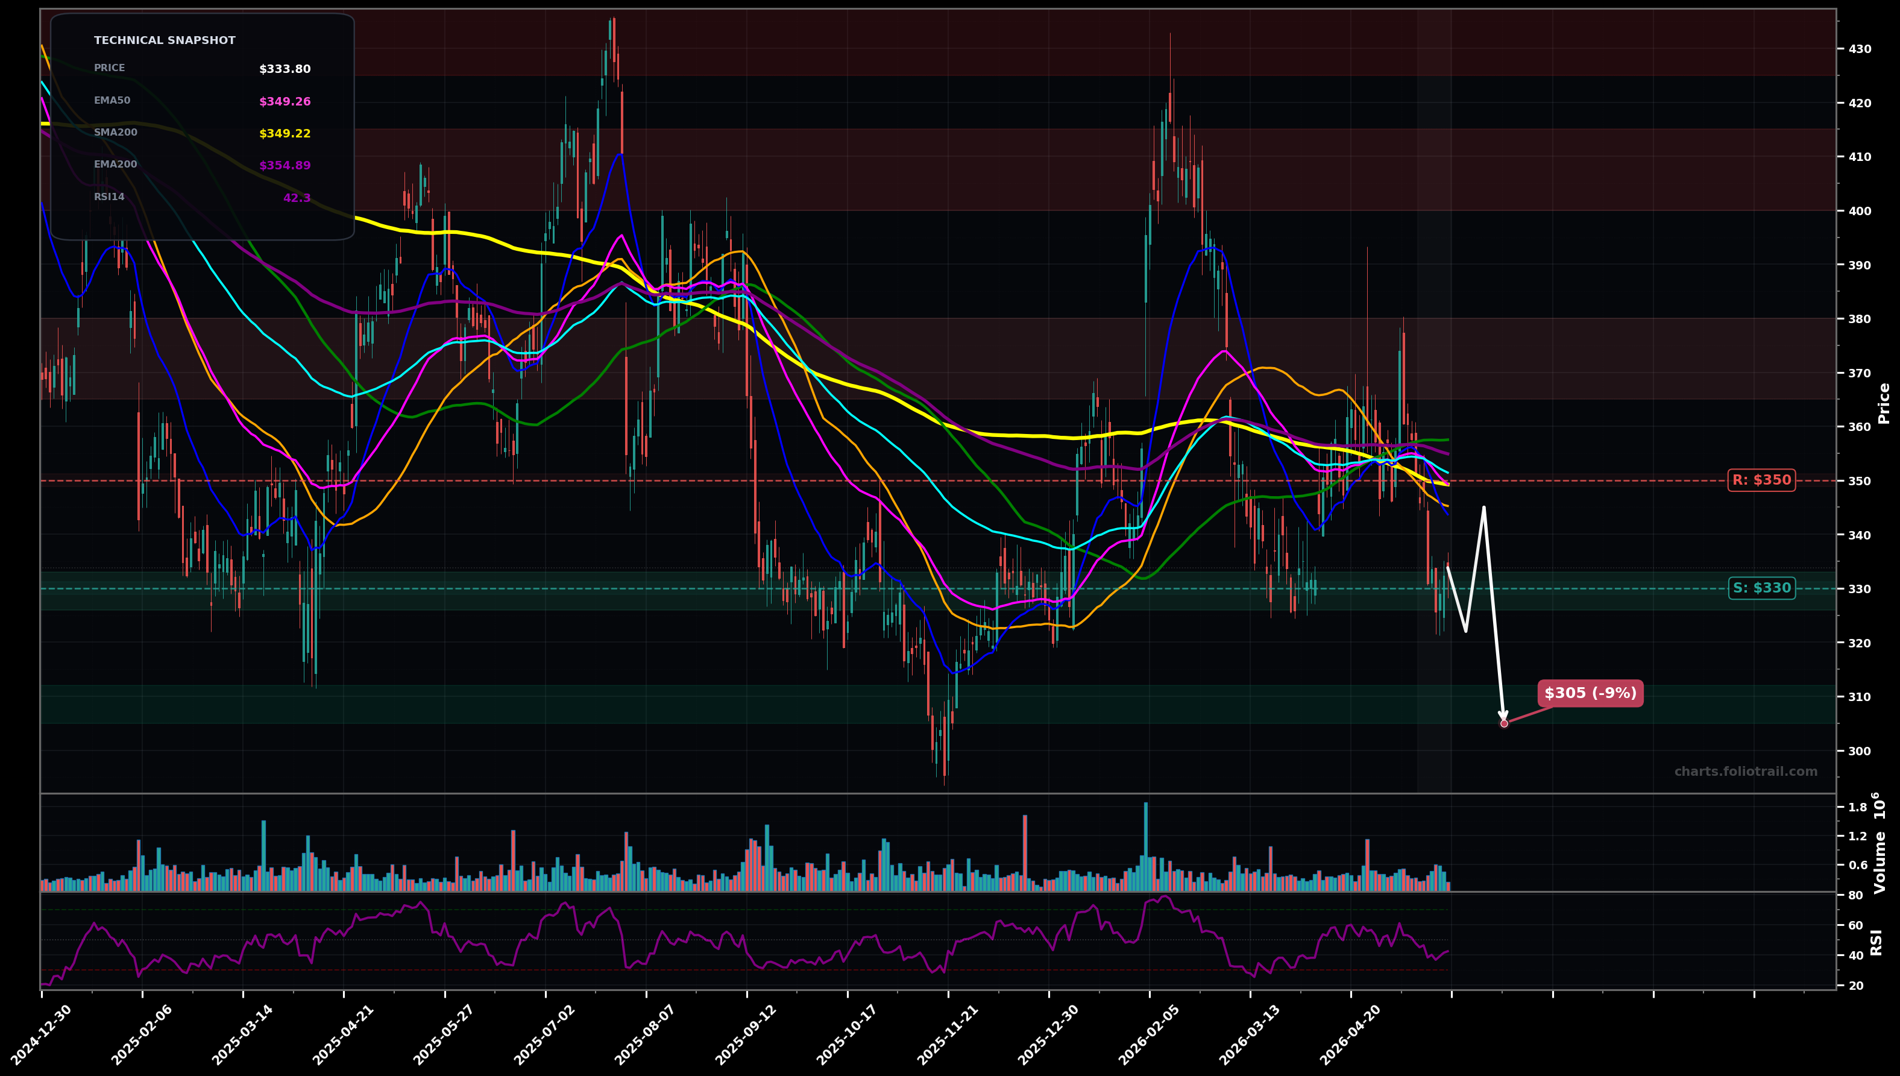Click the 430 price axis tick

1860,49
